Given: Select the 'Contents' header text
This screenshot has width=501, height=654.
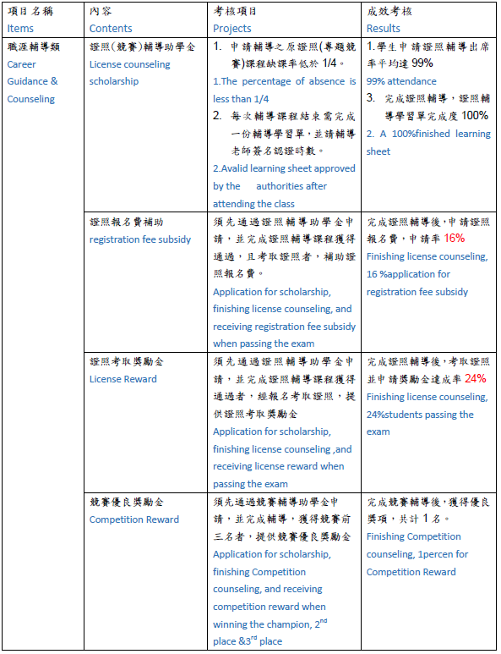Looking at the screenshot, I should [111, 29].
